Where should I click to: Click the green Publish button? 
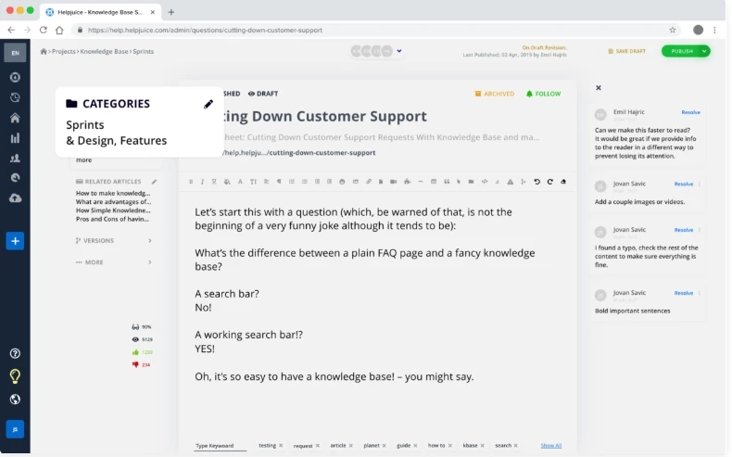point(682,51)
